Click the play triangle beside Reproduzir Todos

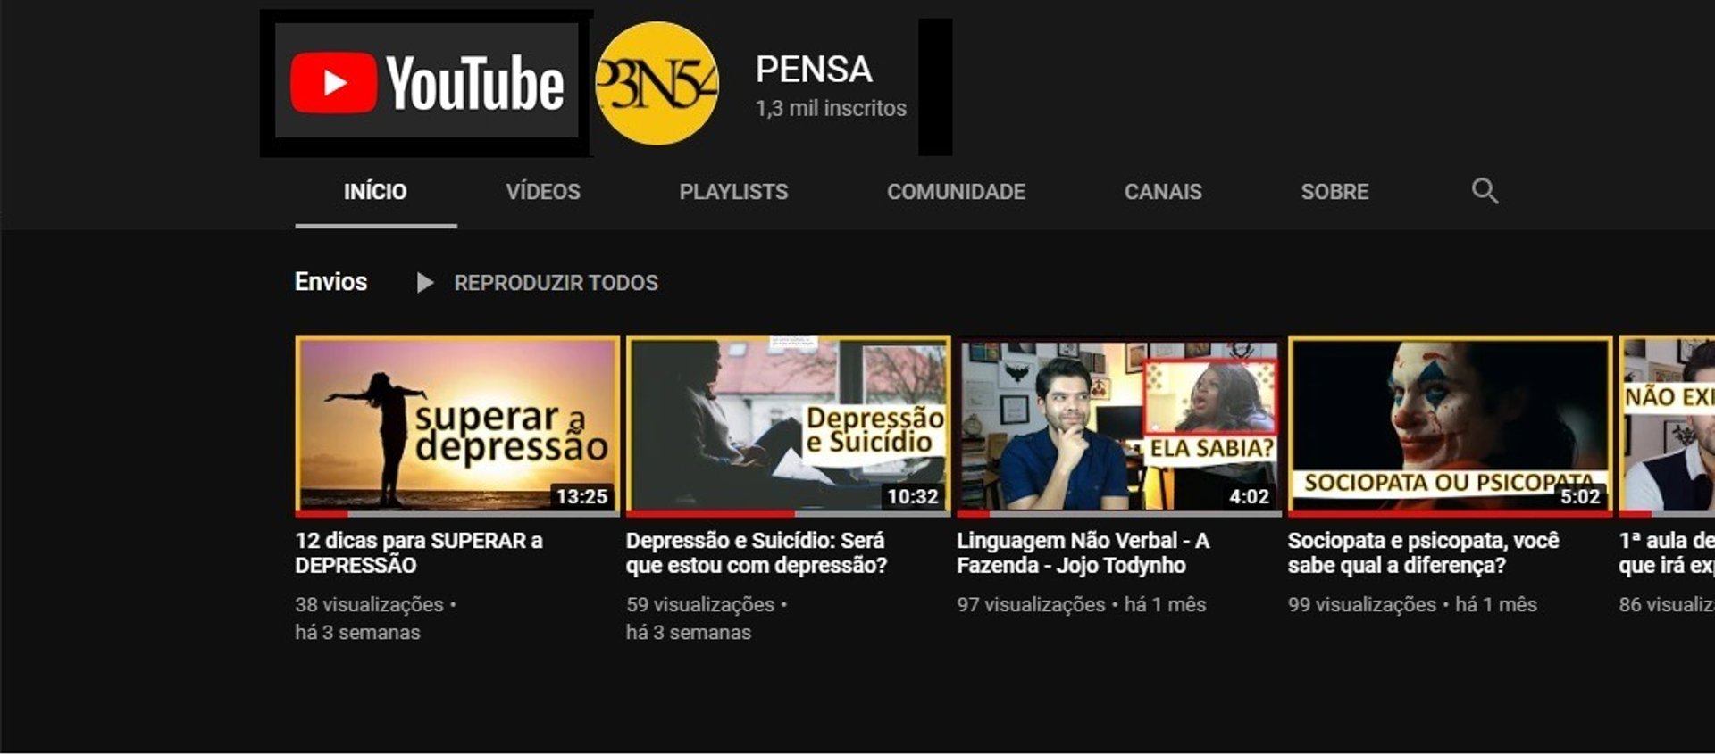(425, 283)
